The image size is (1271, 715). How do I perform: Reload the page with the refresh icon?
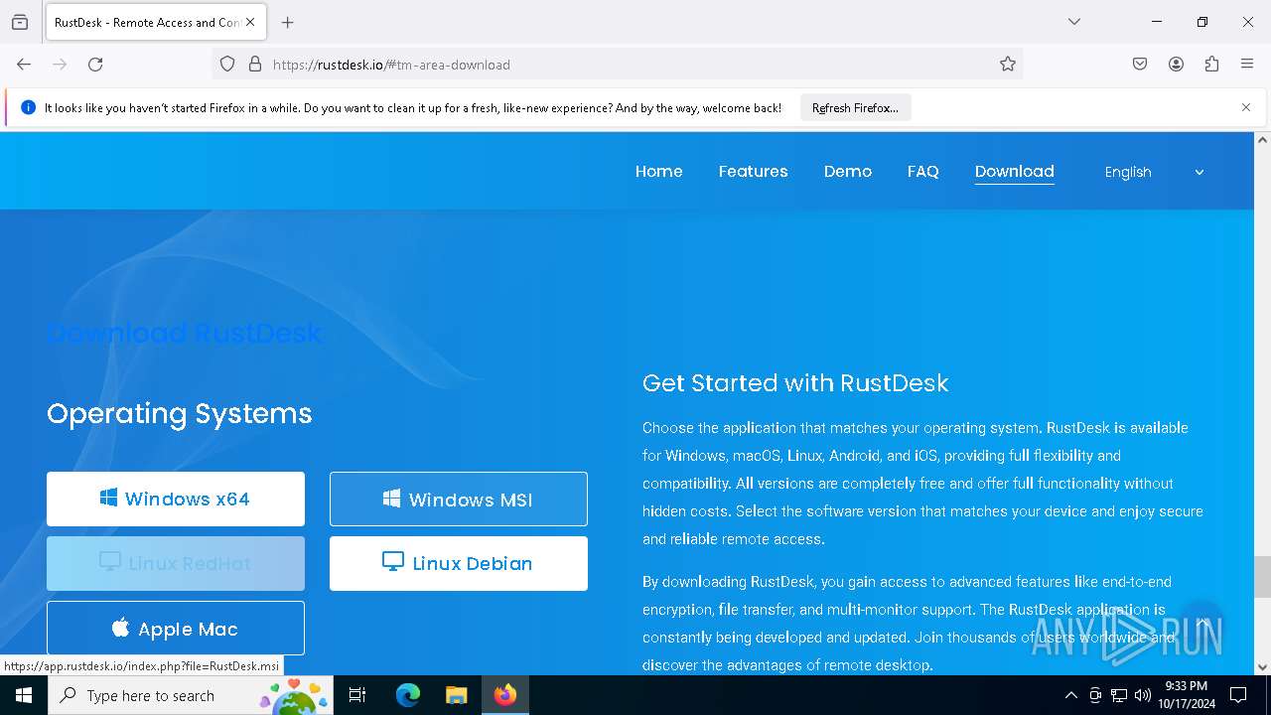(x=95, y=65)
